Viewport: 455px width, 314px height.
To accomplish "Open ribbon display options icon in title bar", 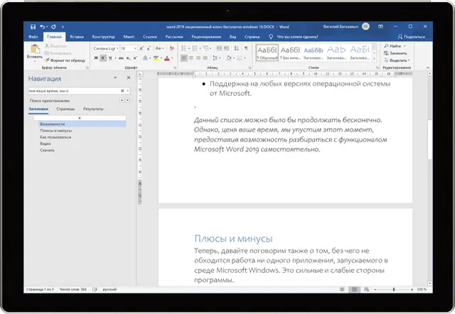I will 380,26.
